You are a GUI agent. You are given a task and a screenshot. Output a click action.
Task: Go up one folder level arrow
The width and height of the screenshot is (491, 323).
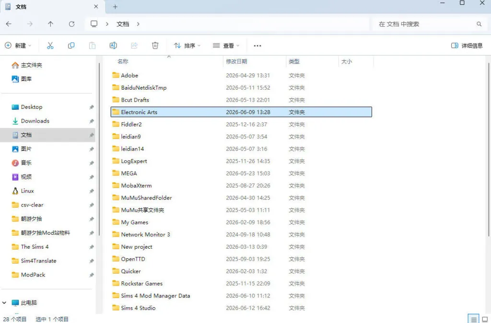pyautogui.click(x=50, y=24)
